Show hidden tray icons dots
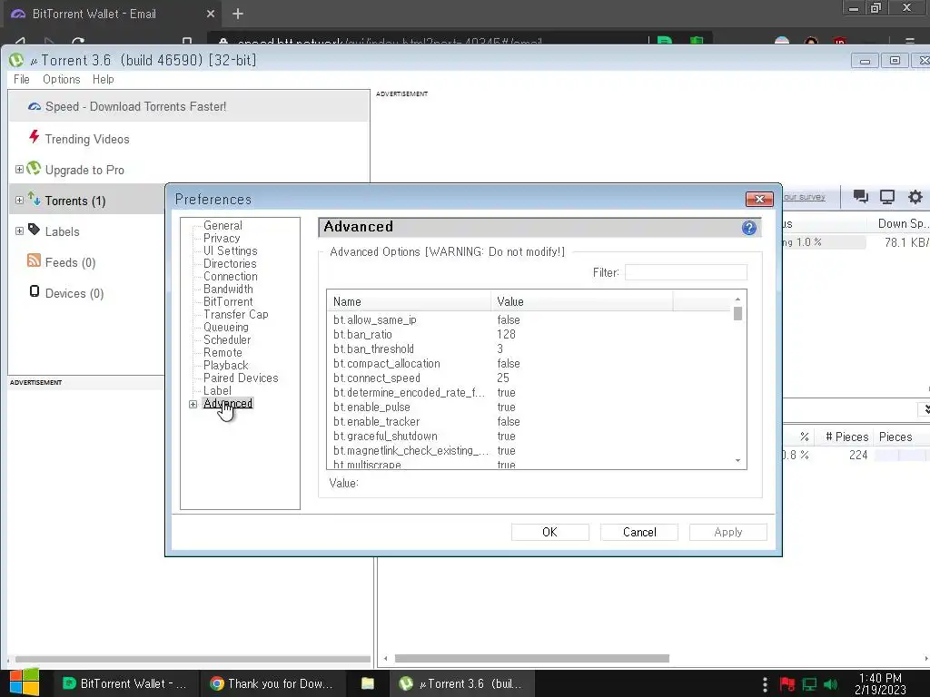Image resolution: width=930 pixels, height=697 pixels. pos(765,684)
